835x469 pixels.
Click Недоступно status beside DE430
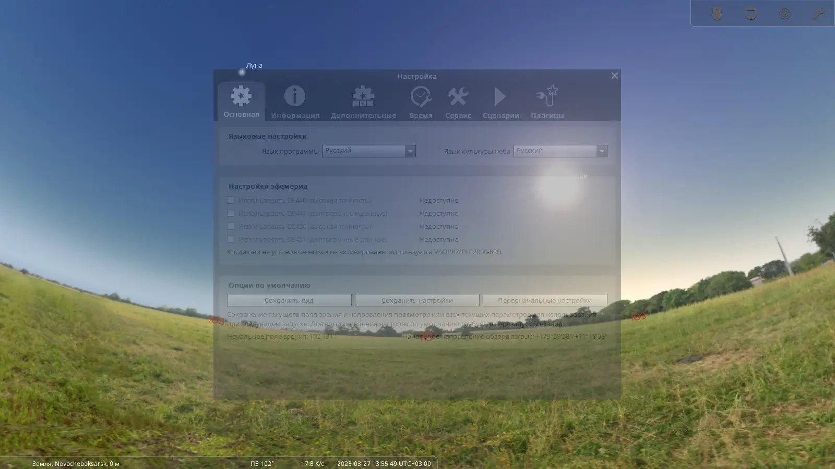click(439, 226)
